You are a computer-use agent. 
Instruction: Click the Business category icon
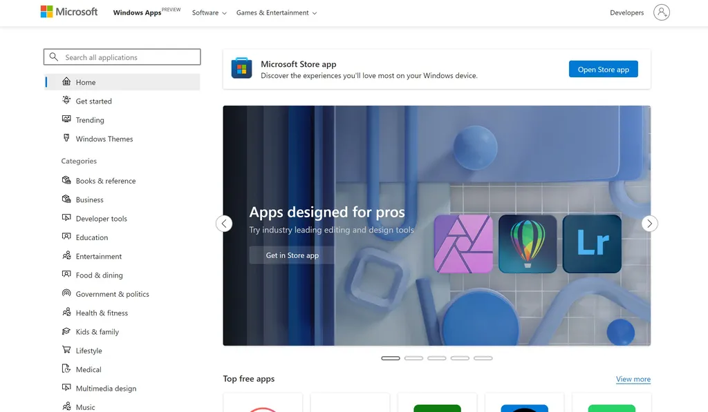coord(66,199)
